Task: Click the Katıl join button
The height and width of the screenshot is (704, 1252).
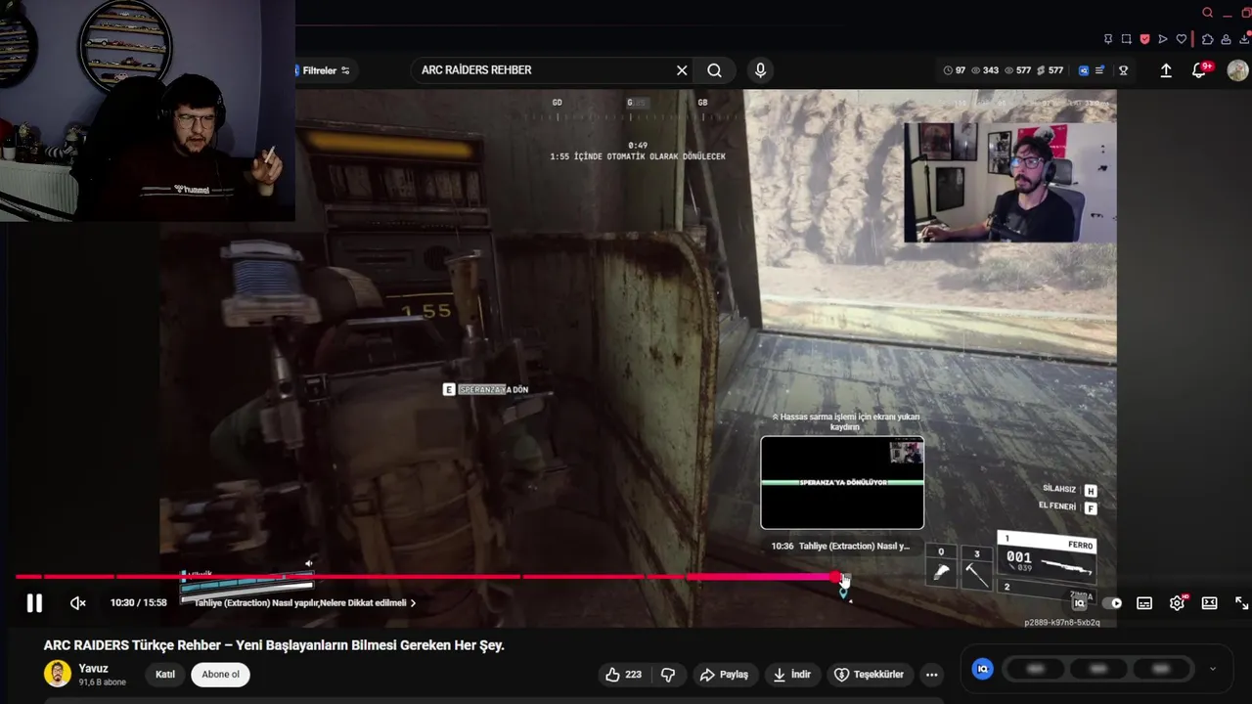Action: tap(165, 675)
